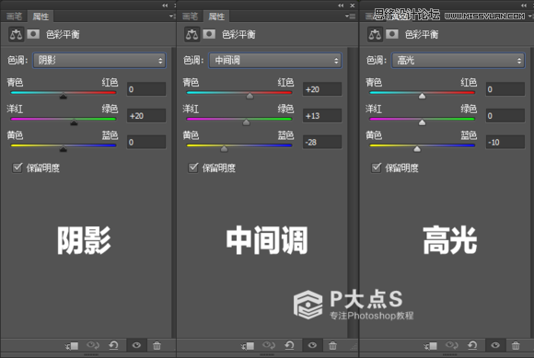This screenshot has width=534, height=358.
Task: Close the 中间调 properties panel
Action: (x=353, y=6)
